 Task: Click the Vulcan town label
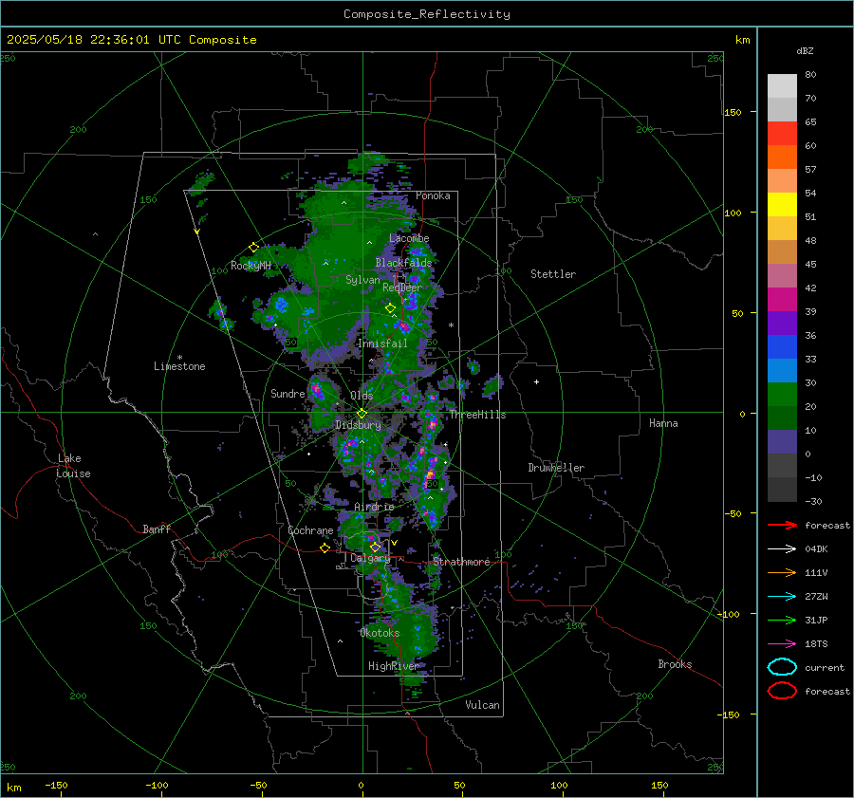point(482,705)
